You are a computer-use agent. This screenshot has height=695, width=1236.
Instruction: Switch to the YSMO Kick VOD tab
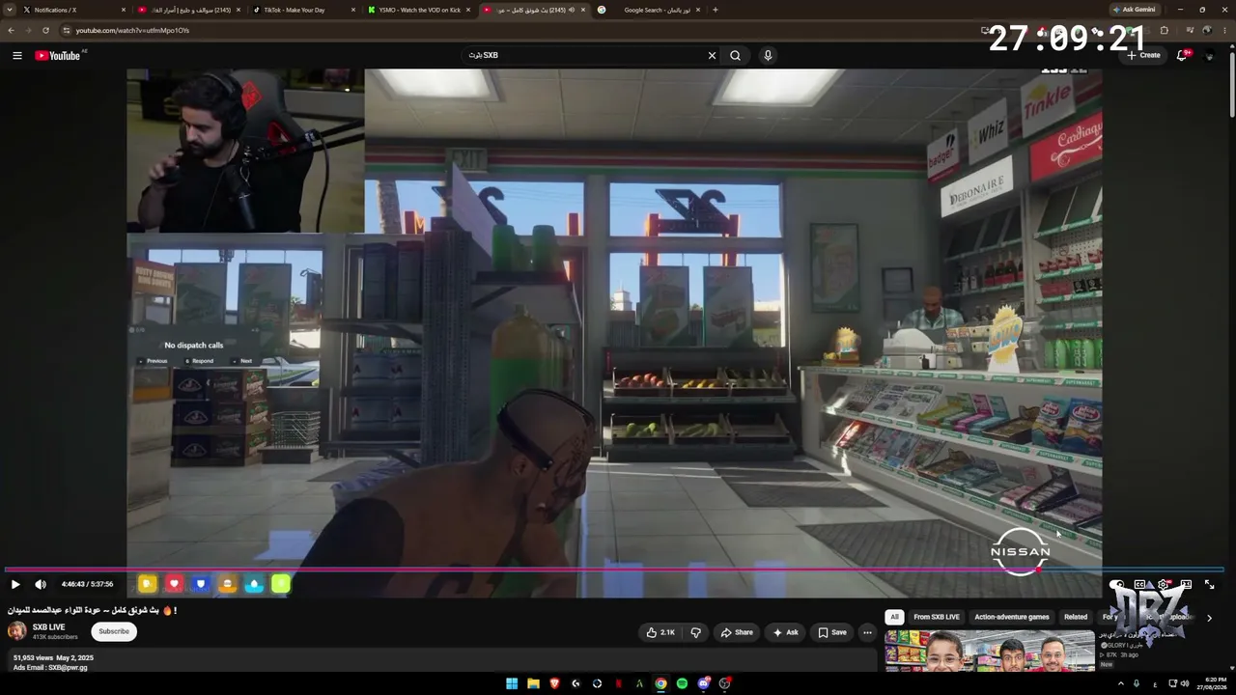(418, 10)
